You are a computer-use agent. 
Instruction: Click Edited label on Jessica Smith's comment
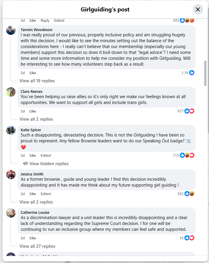coord(46,194)
